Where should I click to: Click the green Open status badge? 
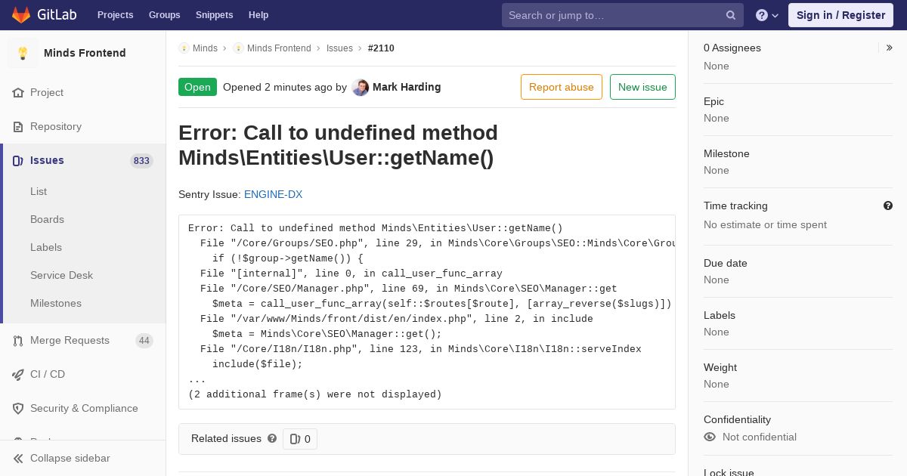coord(197,87)
